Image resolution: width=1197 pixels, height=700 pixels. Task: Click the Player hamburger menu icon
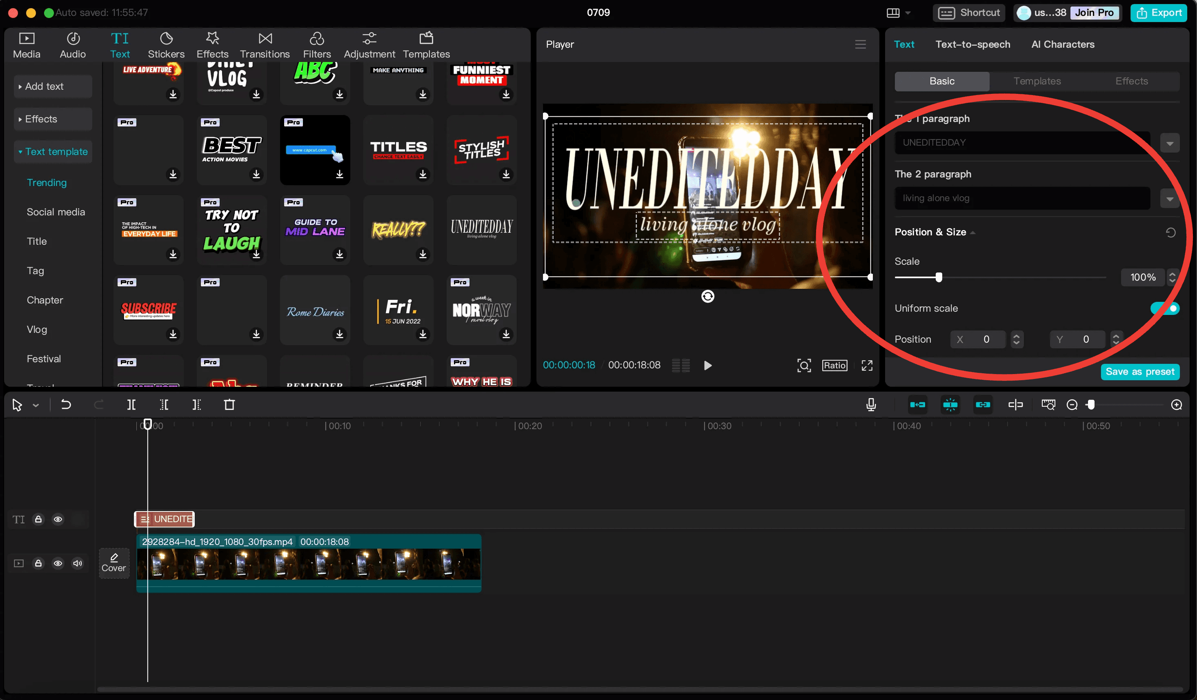coord(860,44)
